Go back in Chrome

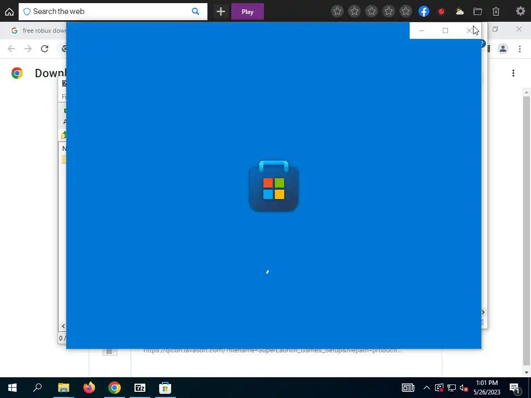(x=11, y=49)
